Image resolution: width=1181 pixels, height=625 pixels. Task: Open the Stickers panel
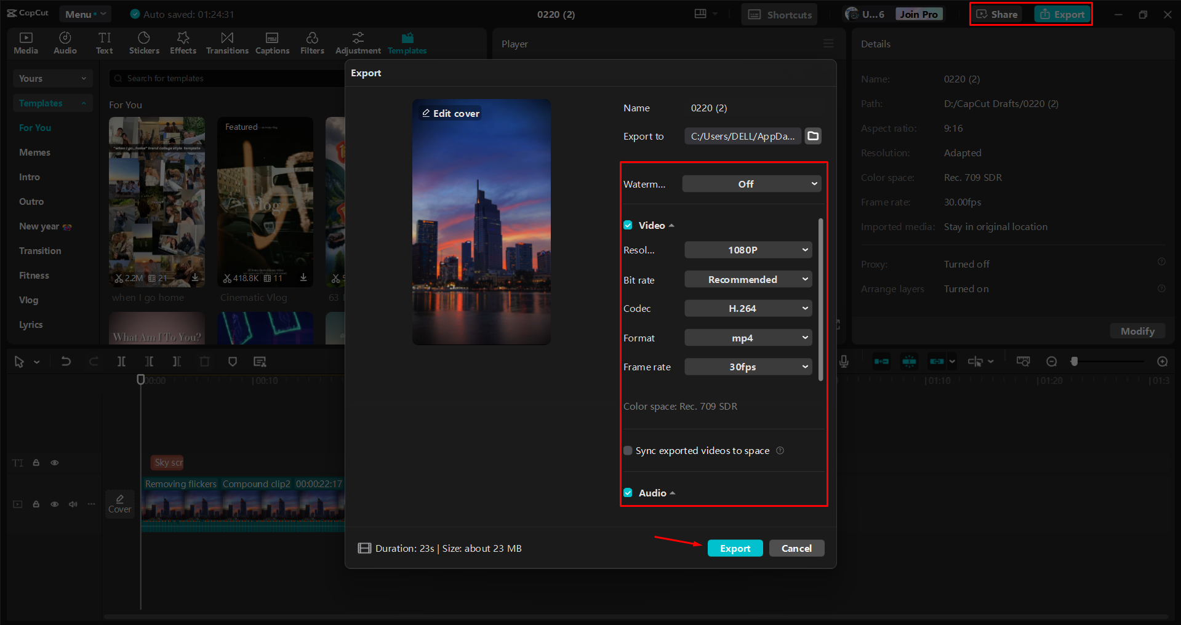pyautogui.click(x=144, y=42)
